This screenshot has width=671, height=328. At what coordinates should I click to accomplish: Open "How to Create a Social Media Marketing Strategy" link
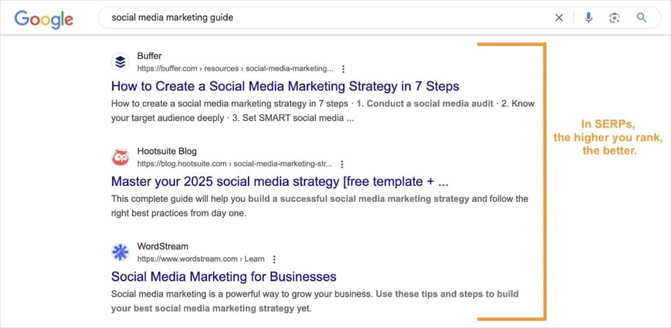[x=285, y=86]
